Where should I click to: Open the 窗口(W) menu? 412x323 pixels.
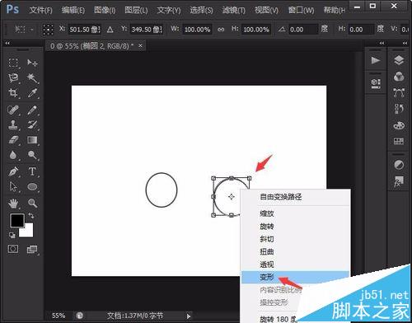pyautogui.click(x=301, y=10)
